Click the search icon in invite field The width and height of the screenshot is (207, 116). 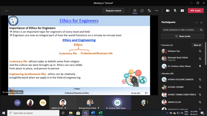pos(201,30)
